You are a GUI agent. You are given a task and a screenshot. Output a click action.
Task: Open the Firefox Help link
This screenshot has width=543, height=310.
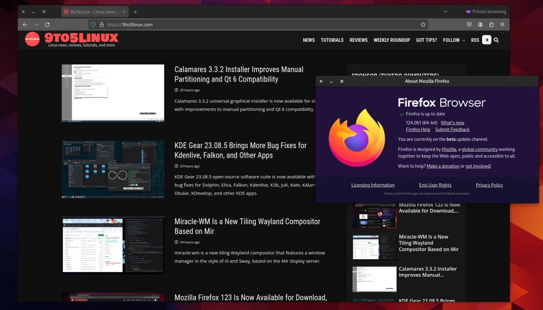point(418,129)
